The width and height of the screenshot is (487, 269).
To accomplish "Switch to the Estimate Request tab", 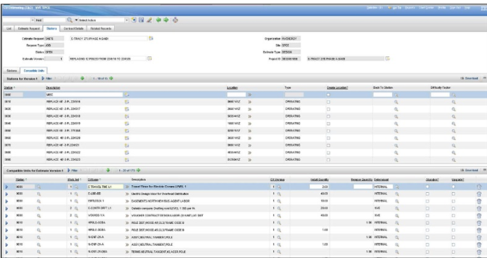I will [x=28, y=28].
